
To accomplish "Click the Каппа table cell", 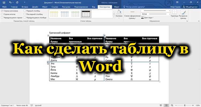I will 54,73.
